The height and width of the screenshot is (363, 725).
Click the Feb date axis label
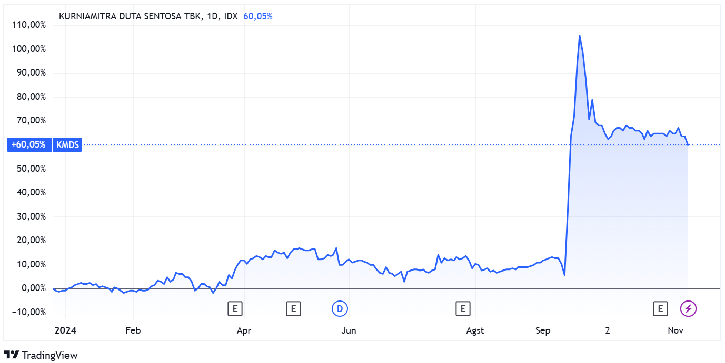(133, 330)
